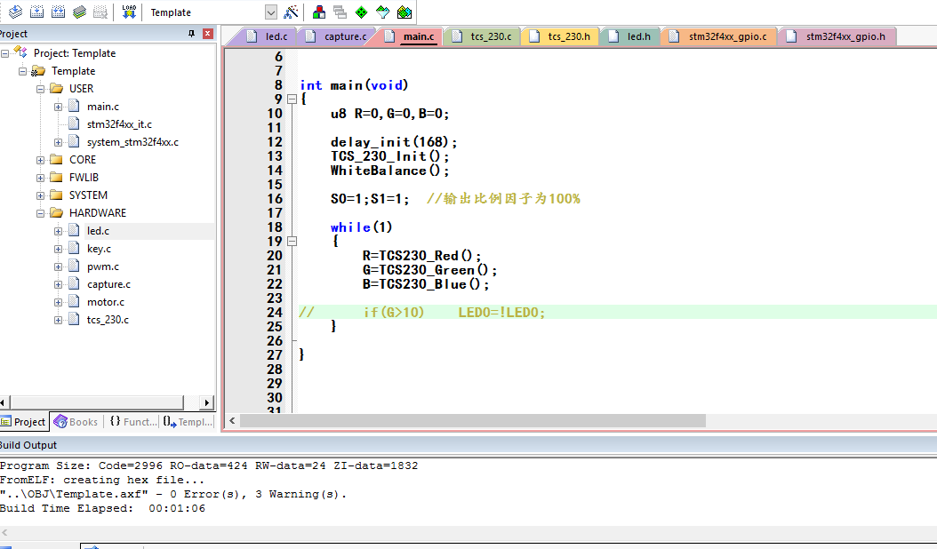Click the editor horizontal scrollbar left arrow
The width and height of the screenshot is (937, 549).
[x=232, y=421]
